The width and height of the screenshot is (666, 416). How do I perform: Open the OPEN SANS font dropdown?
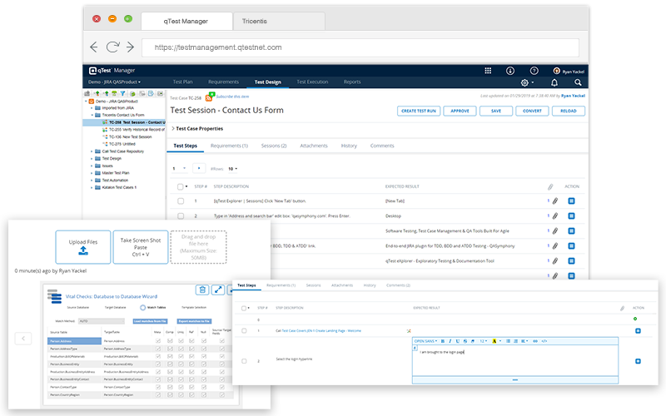(425, 341)
